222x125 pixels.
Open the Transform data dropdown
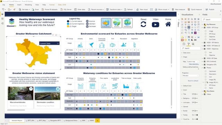pos(114,9)
